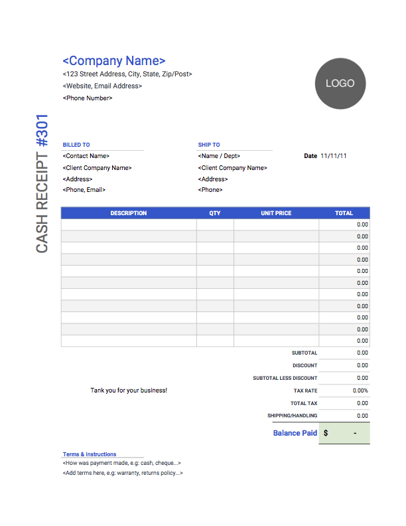
Task: Click the TOTAL TAX label
Action: (304, 404)
